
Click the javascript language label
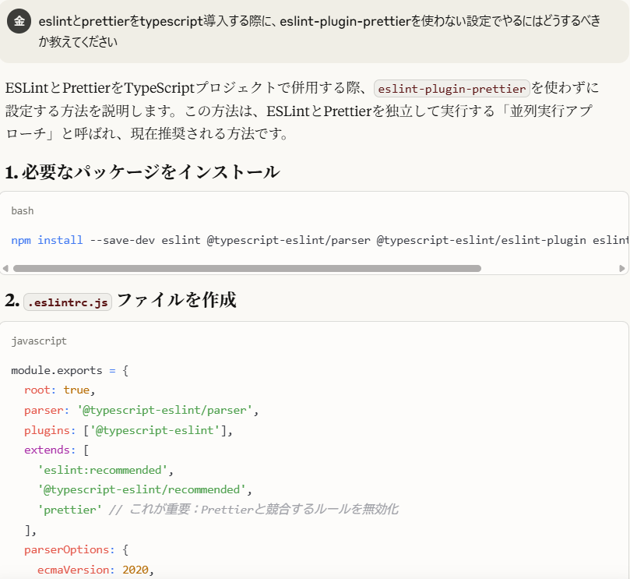coord(39,341)
